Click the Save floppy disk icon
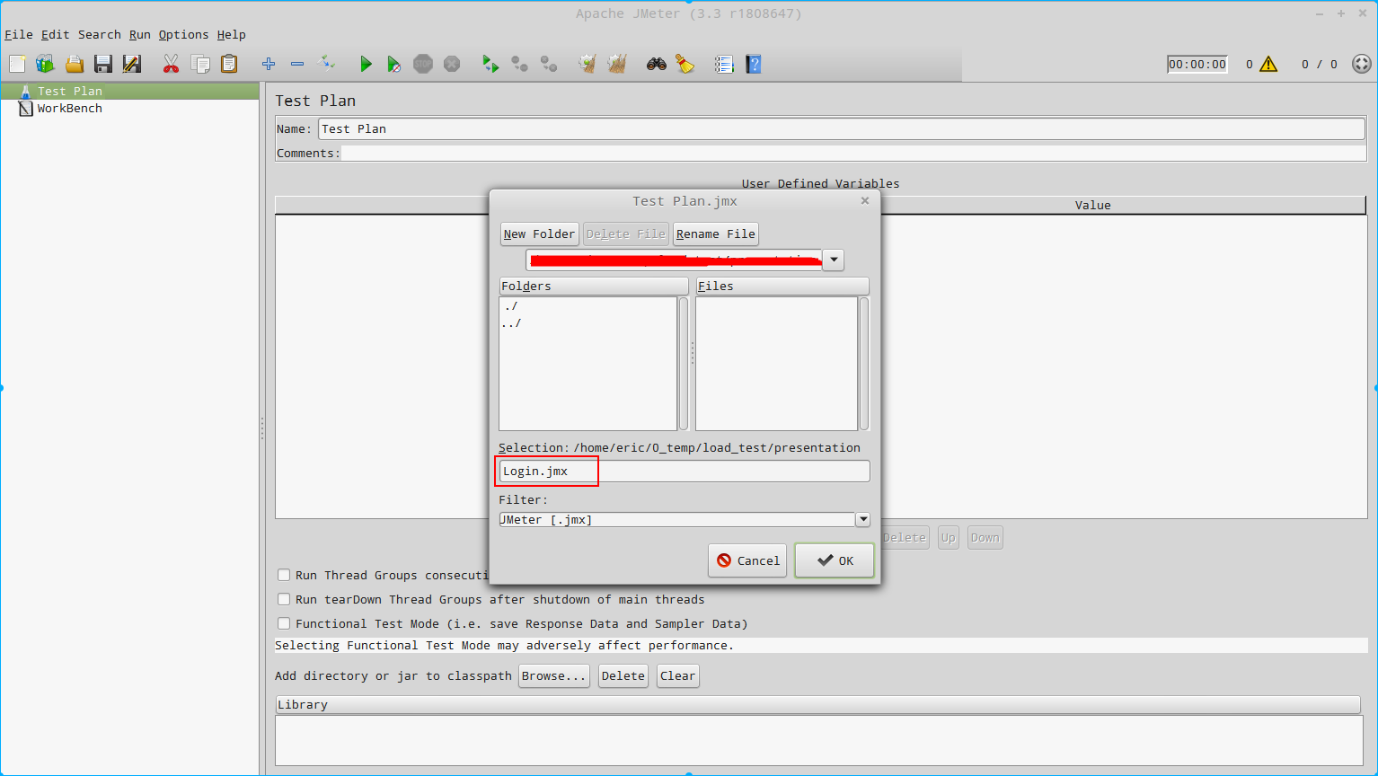 (x=103, y=64)
